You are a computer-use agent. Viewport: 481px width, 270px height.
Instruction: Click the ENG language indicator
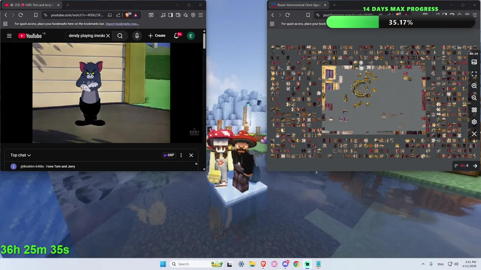[x=440, y=264]
